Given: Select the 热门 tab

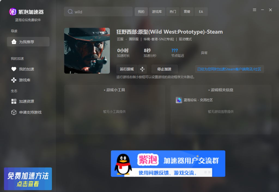Looking at the screenshot, I should coord(173,11).
